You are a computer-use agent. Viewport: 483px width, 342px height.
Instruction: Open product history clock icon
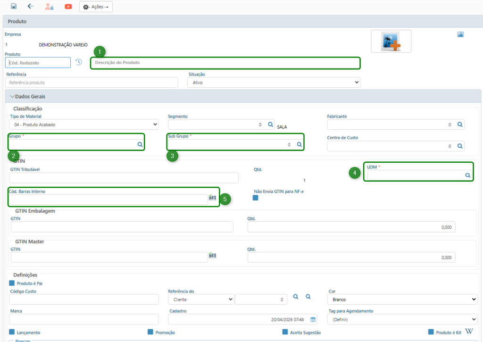click(x=79, y=62)
